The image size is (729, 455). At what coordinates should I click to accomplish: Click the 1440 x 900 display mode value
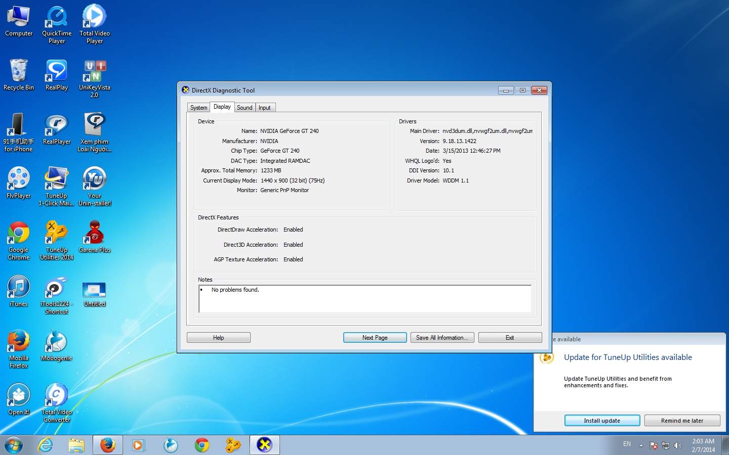pyautogui.click(x=293, y=180)
